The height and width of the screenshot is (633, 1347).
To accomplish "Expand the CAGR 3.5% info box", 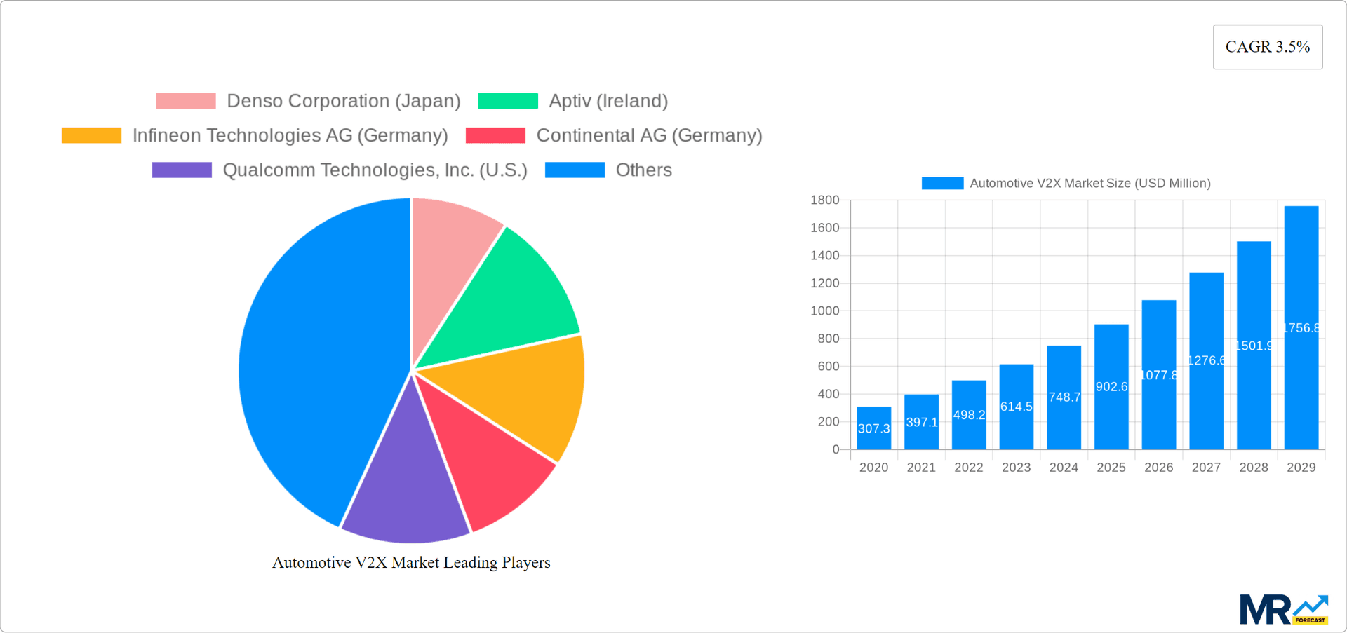I will pyautogui.click(x=1267, y=46).
